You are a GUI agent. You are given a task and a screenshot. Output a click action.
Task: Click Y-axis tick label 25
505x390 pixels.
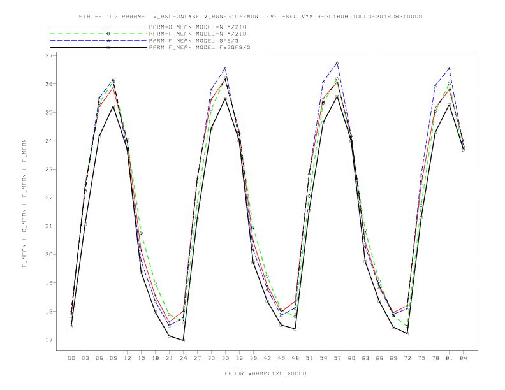49,112
